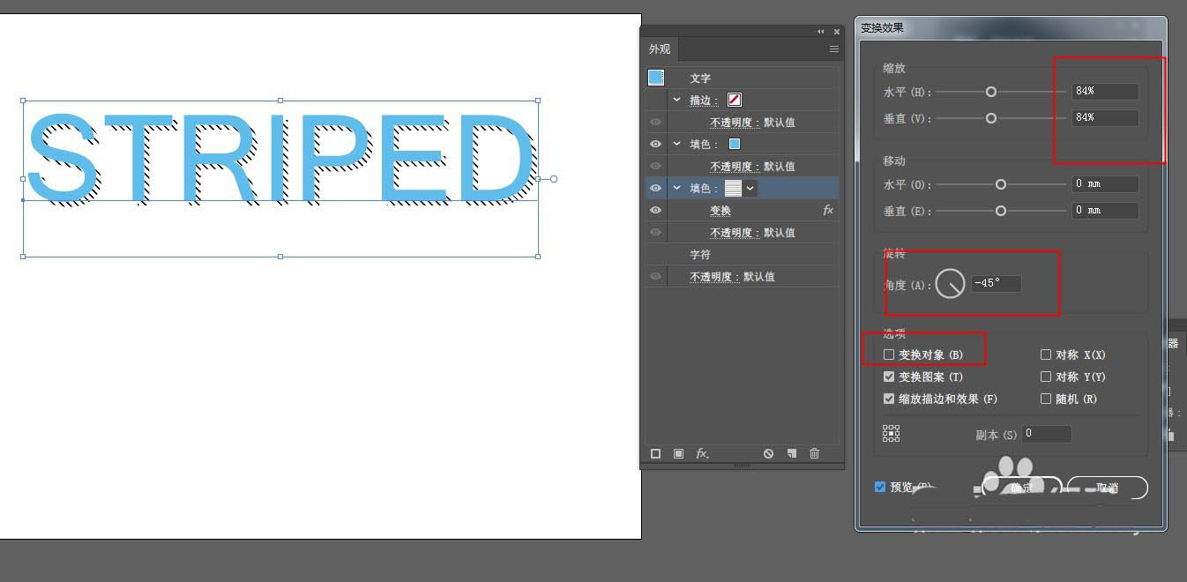The image size is (1187, 582).
Task: Click the vertical move 0 mm field
Action: pyautogui.click(x=1105, y=211)
